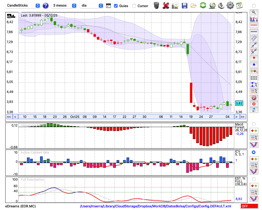
Task: Click the green circular refresh arrows icon
Action: click(203, 6)
